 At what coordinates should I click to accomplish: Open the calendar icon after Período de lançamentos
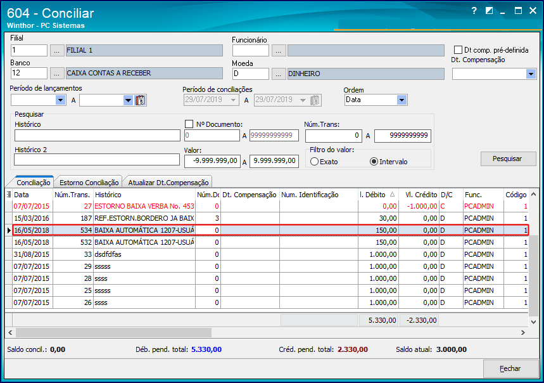141,100
